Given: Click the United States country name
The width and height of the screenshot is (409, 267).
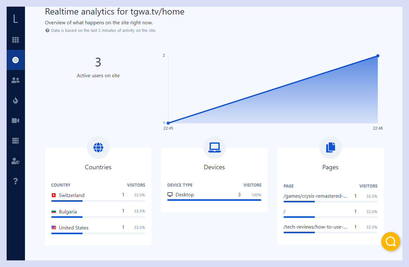Looking at the screenshot, I should 74,228.
